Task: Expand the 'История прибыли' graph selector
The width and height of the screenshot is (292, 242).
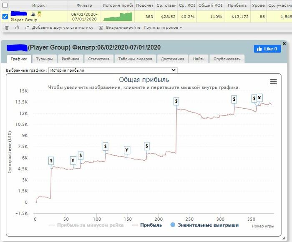Action: click(x=113, y=70)
